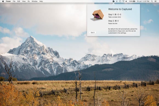159x106 pixels.
Task: Open the Finder menu
Action: (x=8, y=1)
